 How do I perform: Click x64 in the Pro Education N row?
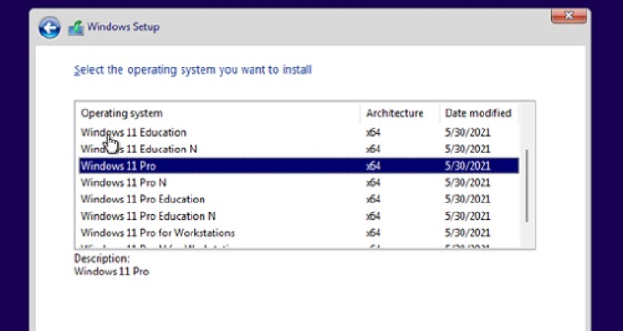click(x=373, y=216)
